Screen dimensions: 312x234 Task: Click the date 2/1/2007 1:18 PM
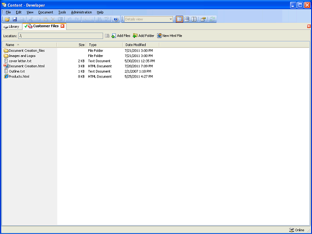coord(137,71)
